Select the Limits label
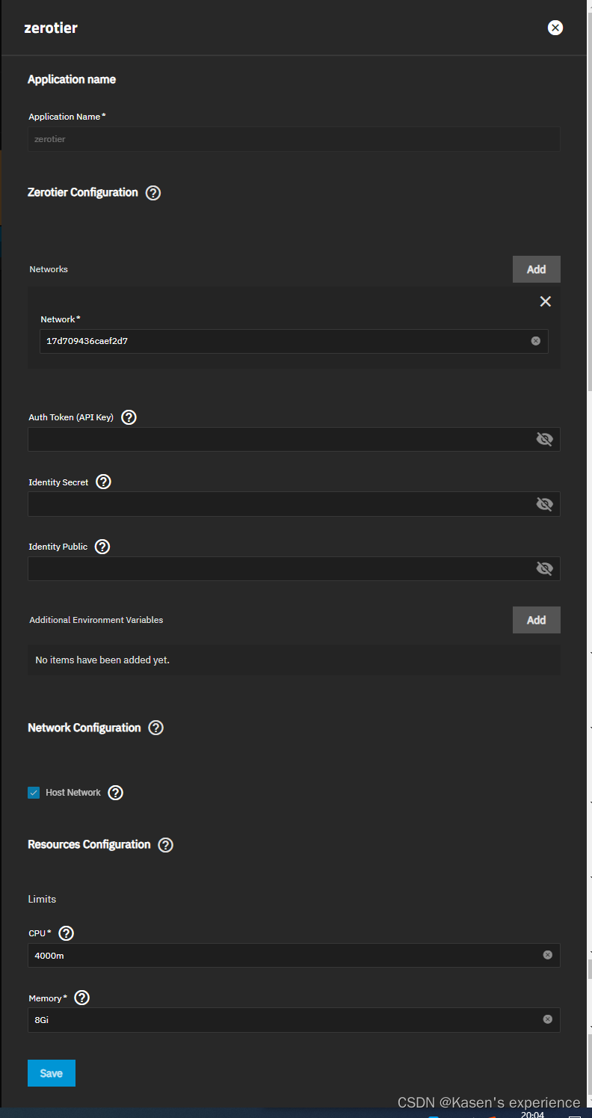The image size is (592, 1118). coord(42,899)
